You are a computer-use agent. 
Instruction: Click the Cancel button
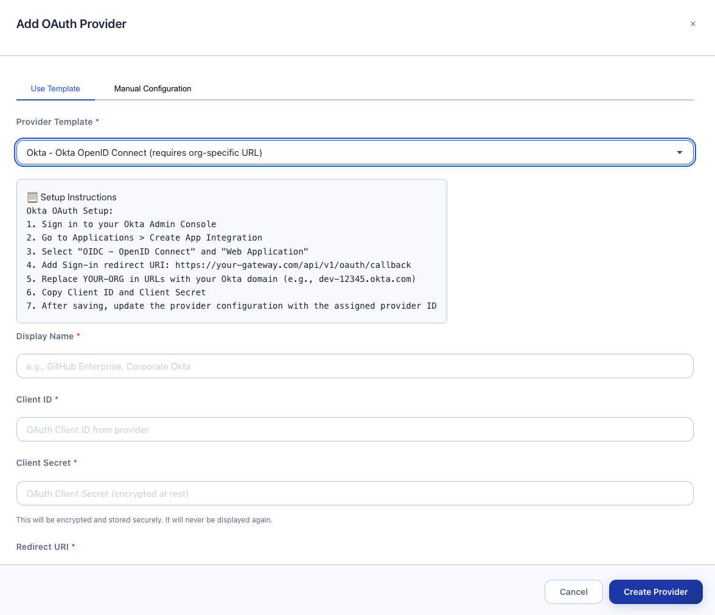[x=573, y=591]
